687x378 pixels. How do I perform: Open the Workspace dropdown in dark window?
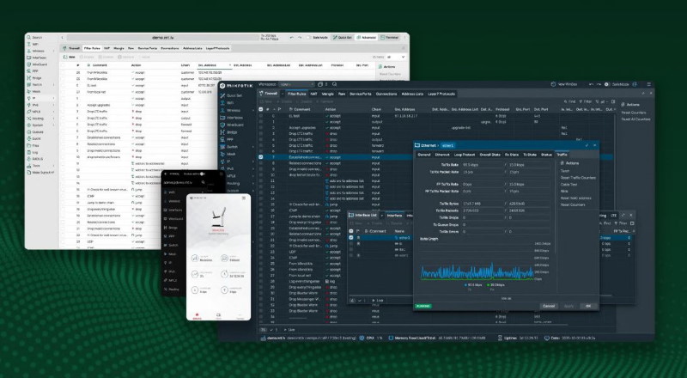point(296,84)
